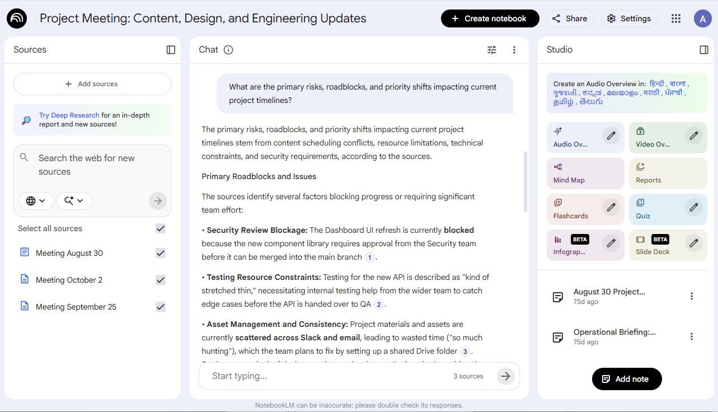Open Try Deep Research link

[x=68, y=115]
